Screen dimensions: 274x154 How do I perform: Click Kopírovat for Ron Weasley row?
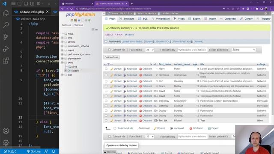pos(130,81)
